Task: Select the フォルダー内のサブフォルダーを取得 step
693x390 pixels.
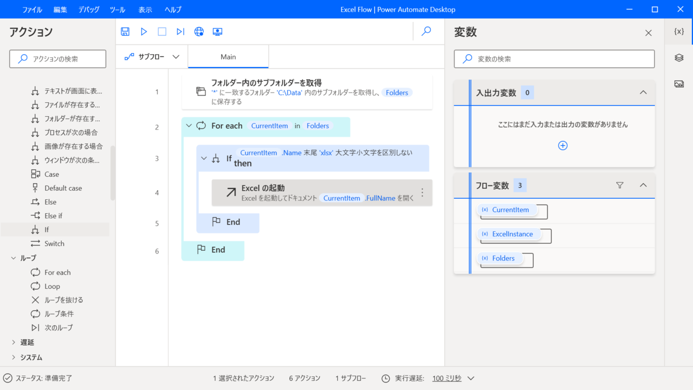Action: (307, 91)
